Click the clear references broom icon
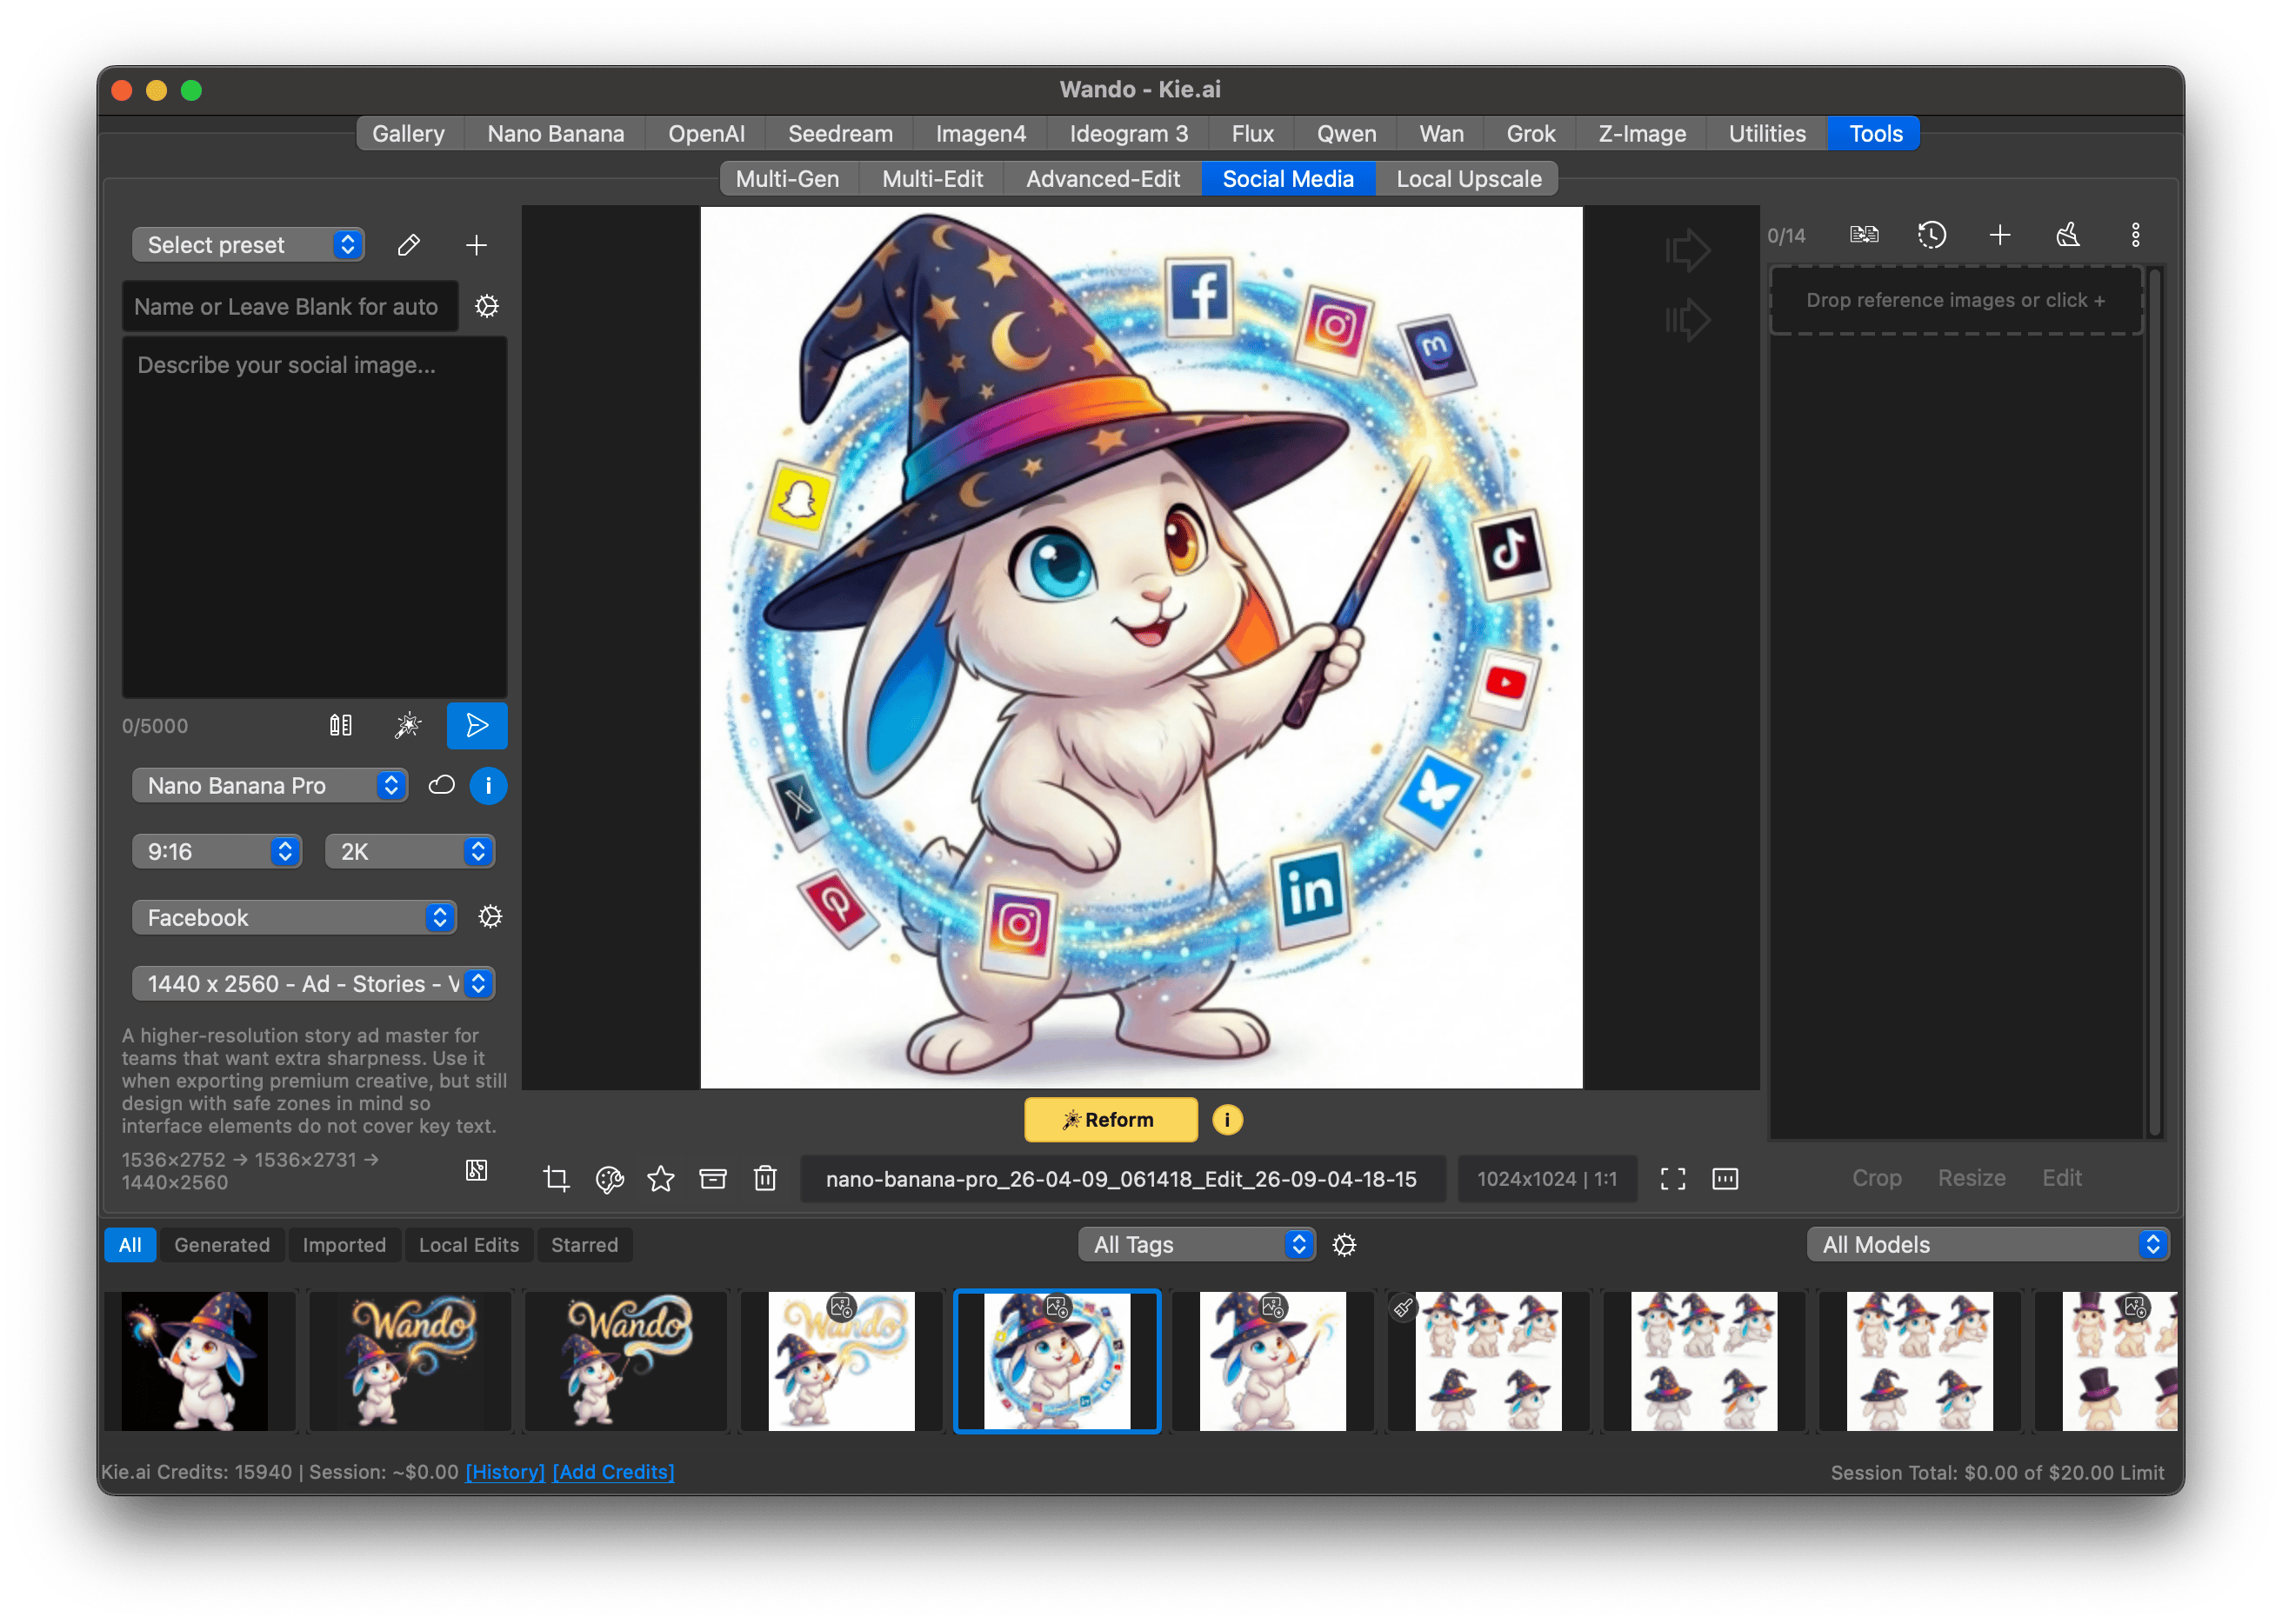The width and height of the screenshot is (2282, 1624). click(2067, 235)
